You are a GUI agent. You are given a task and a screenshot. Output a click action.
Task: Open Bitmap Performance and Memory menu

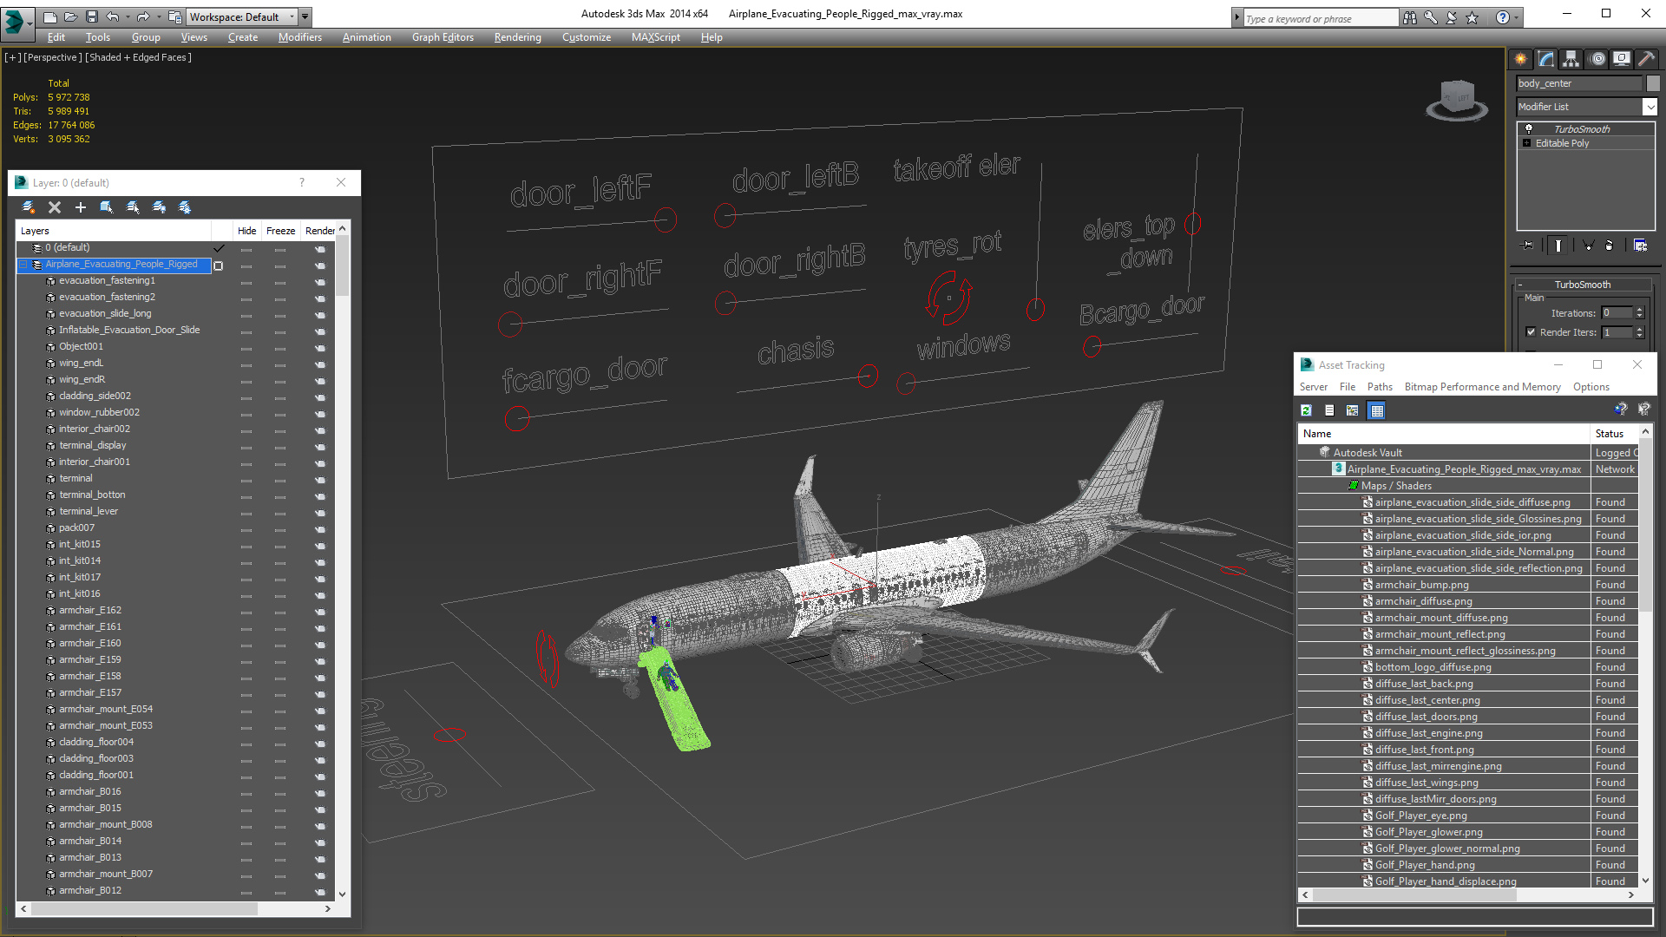tap(1482, 387)
